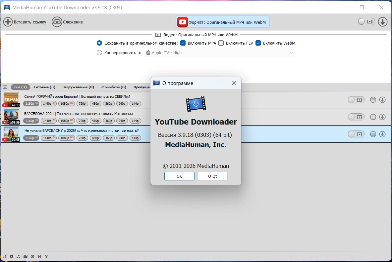Toggle the global video mode switch in the top toolbar
Image resolution: width=392 pixels, height=262 pixels.
[366, 22]
